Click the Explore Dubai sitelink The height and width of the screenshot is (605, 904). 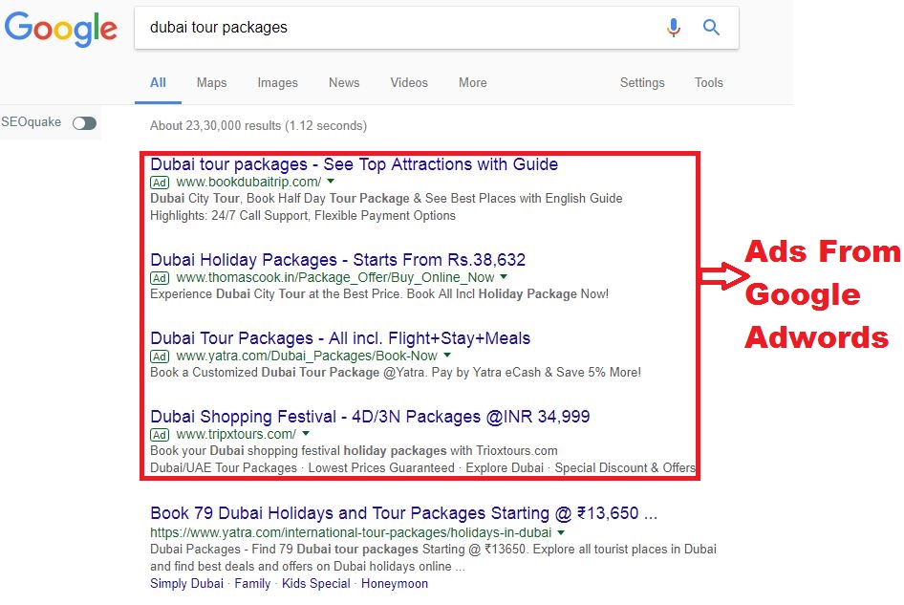tap(505, 467)
